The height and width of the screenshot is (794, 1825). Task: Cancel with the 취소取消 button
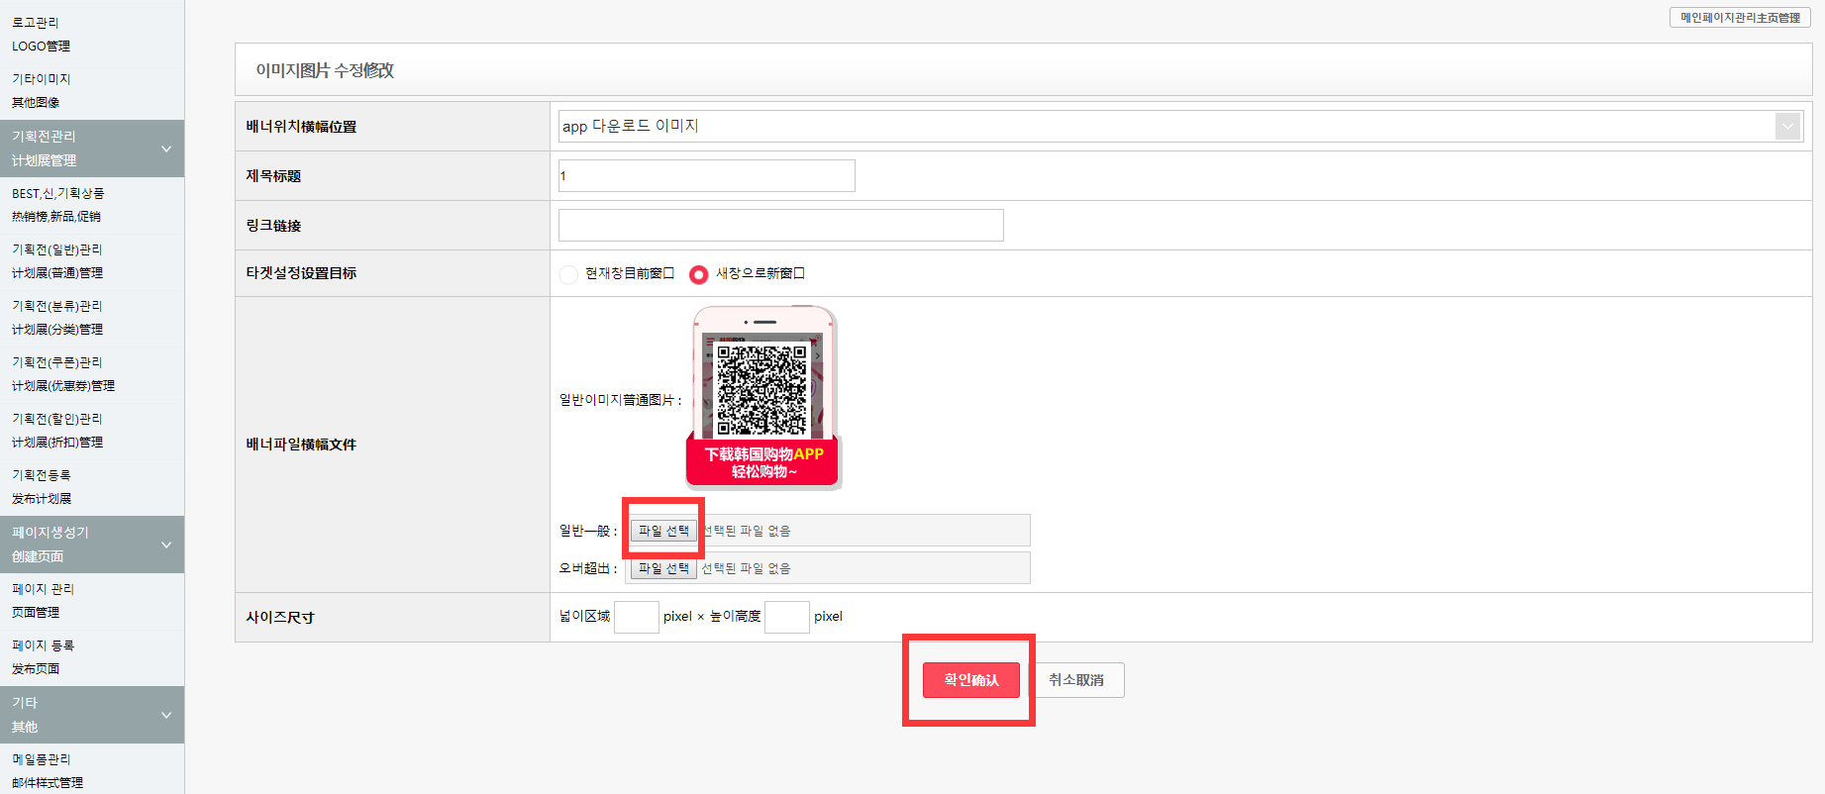click(1075, 680)
